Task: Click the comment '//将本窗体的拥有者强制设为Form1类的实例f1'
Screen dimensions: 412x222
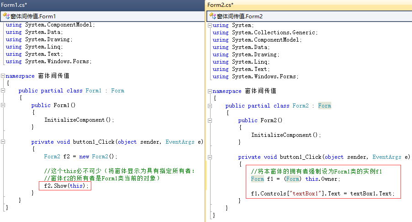Action: click(317, 172)
